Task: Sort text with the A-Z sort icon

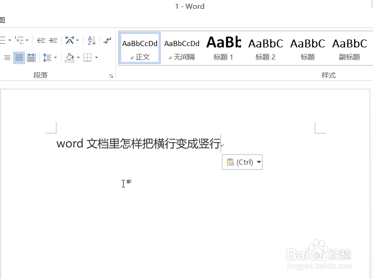Action: tap(91, 40)
